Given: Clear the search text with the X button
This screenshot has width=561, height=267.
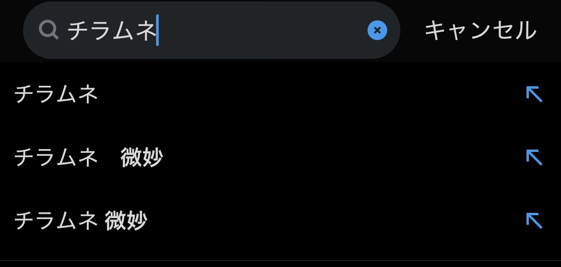Looking at the screenshot, I should pyautogui.click(x=377, y=30).
